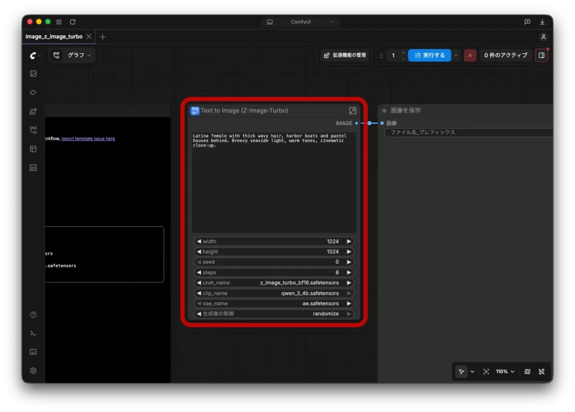The height and width of the screenshot is (412, 575).
Task: Increase seed value with right arrow
Action: pos(349,262)
